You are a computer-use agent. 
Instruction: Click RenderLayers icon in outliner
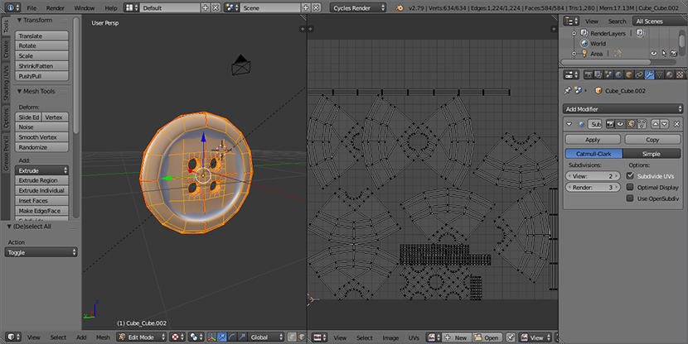point(584,33)
